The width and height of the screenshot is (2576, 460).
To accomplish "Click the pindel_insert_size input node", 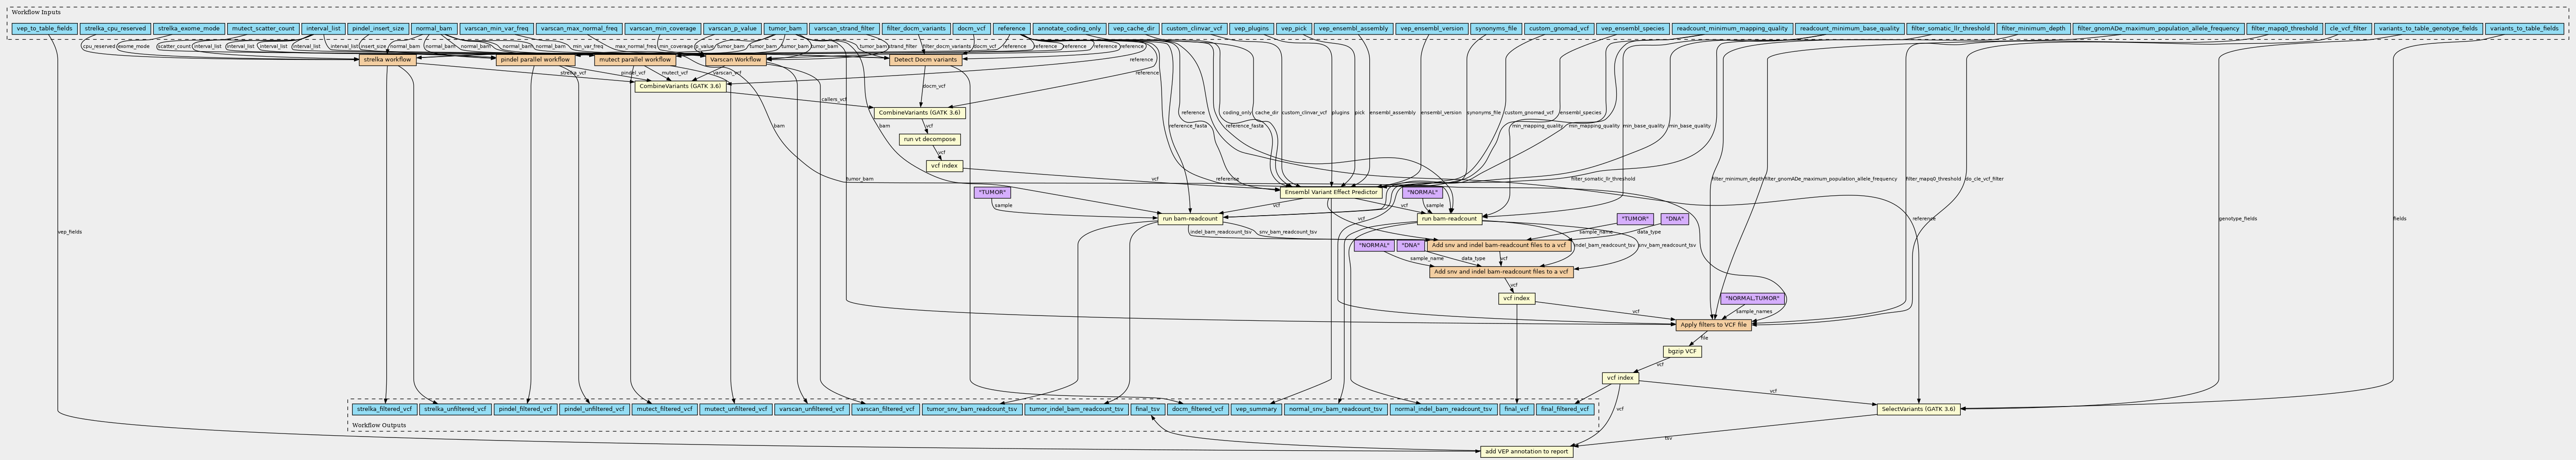I will point(378,29).
